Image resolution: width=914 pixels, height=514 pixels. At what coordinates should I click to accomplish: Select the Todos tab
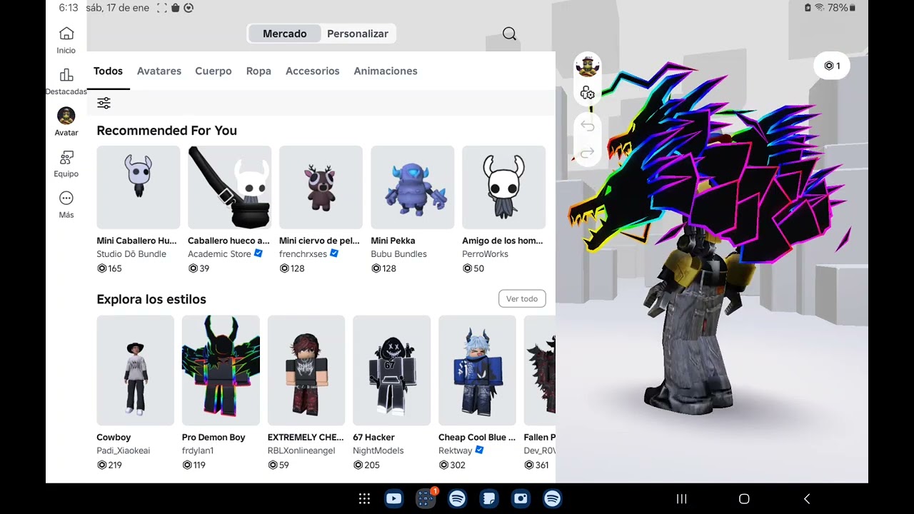108,71
